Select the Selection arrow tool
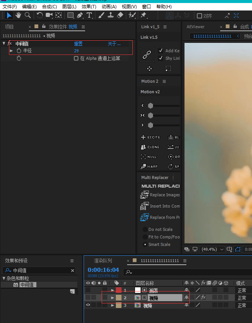This screenshot has height=323, width=252. point(9,15)
